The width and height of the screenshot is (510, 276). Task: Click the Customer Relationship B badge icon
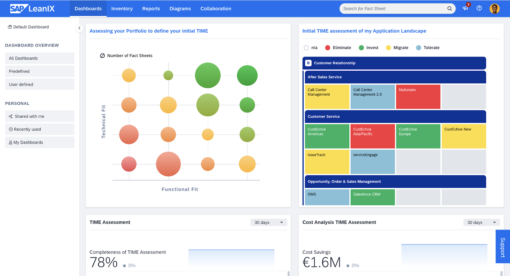pyautogui.click(x=308, y=63)
